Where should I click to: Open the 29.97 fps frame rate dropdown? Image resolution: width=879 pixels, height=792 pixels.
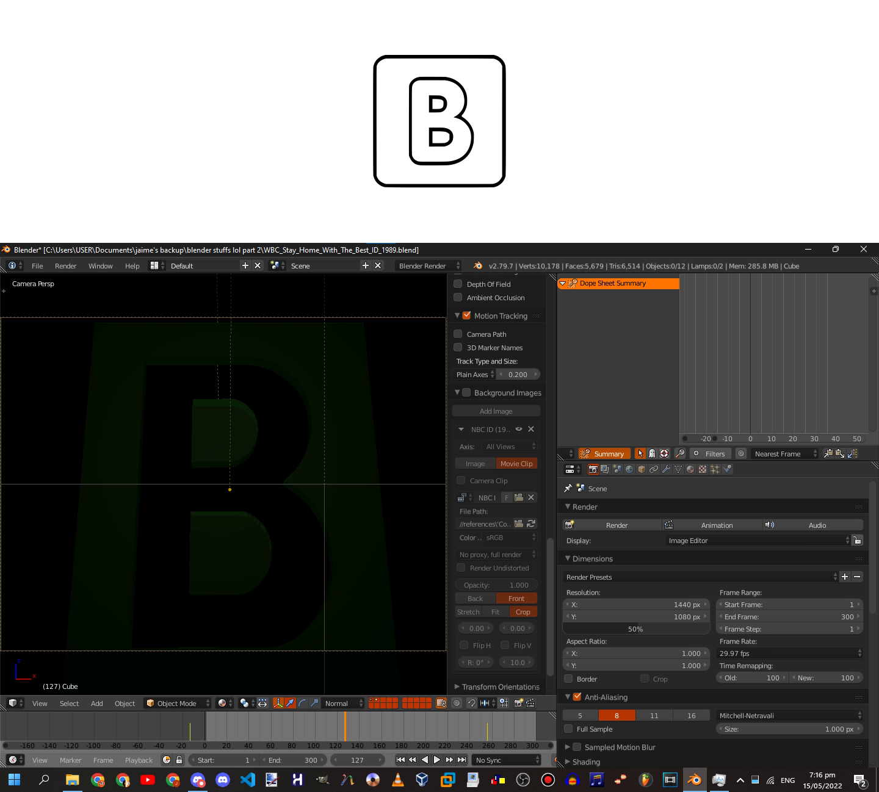click(x=789, y=653)
